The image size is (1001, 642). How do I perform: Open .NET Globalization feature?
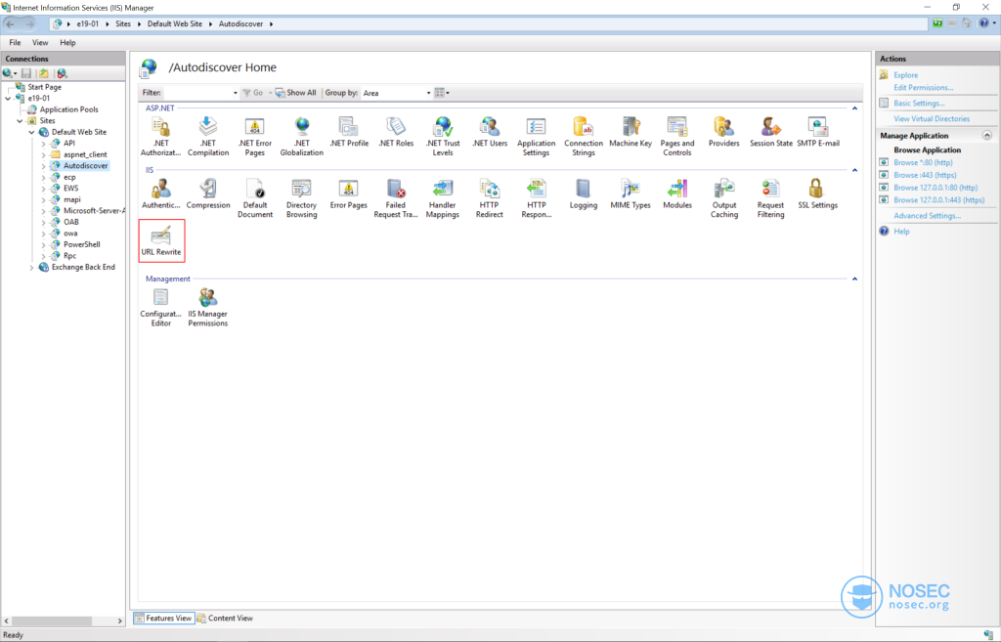302,137
